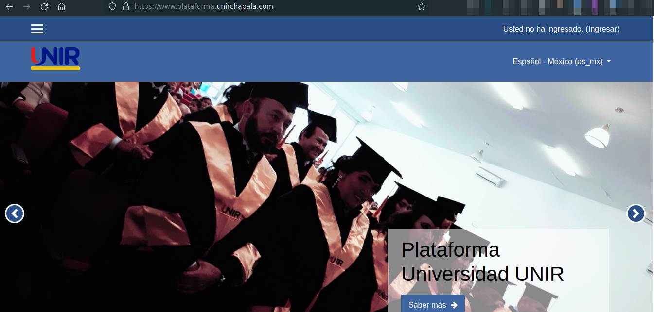This screenshot has height=312, width=654.
Task: Click the UNIR logo
Action: 55,58
